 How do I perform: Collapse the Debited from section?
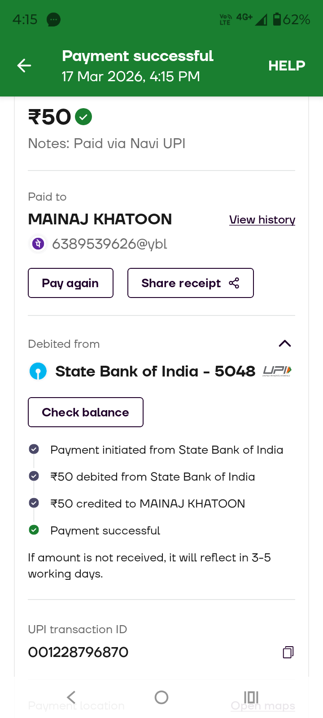pos(285,344)
